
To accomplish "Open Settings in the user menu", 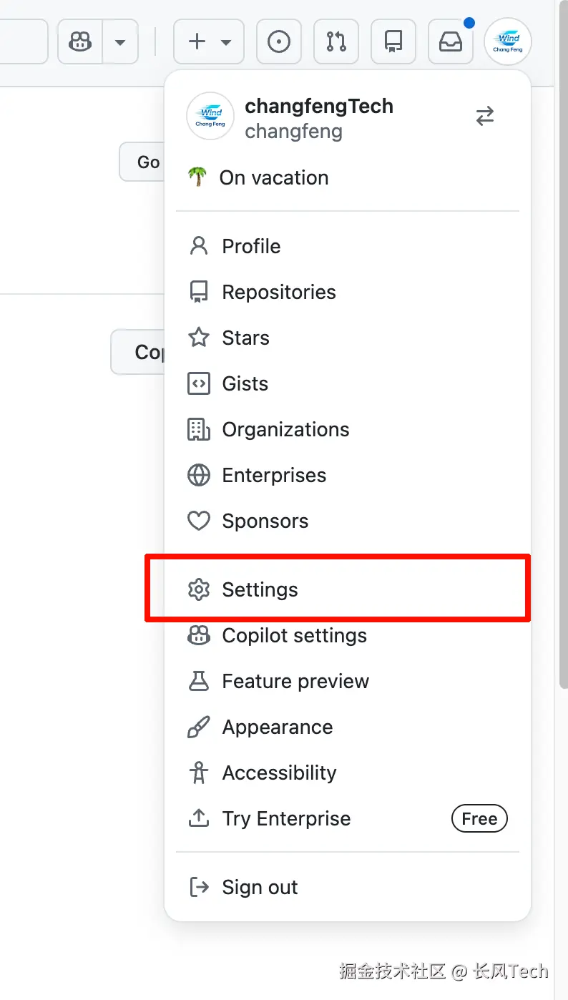I will pos(260,590).
